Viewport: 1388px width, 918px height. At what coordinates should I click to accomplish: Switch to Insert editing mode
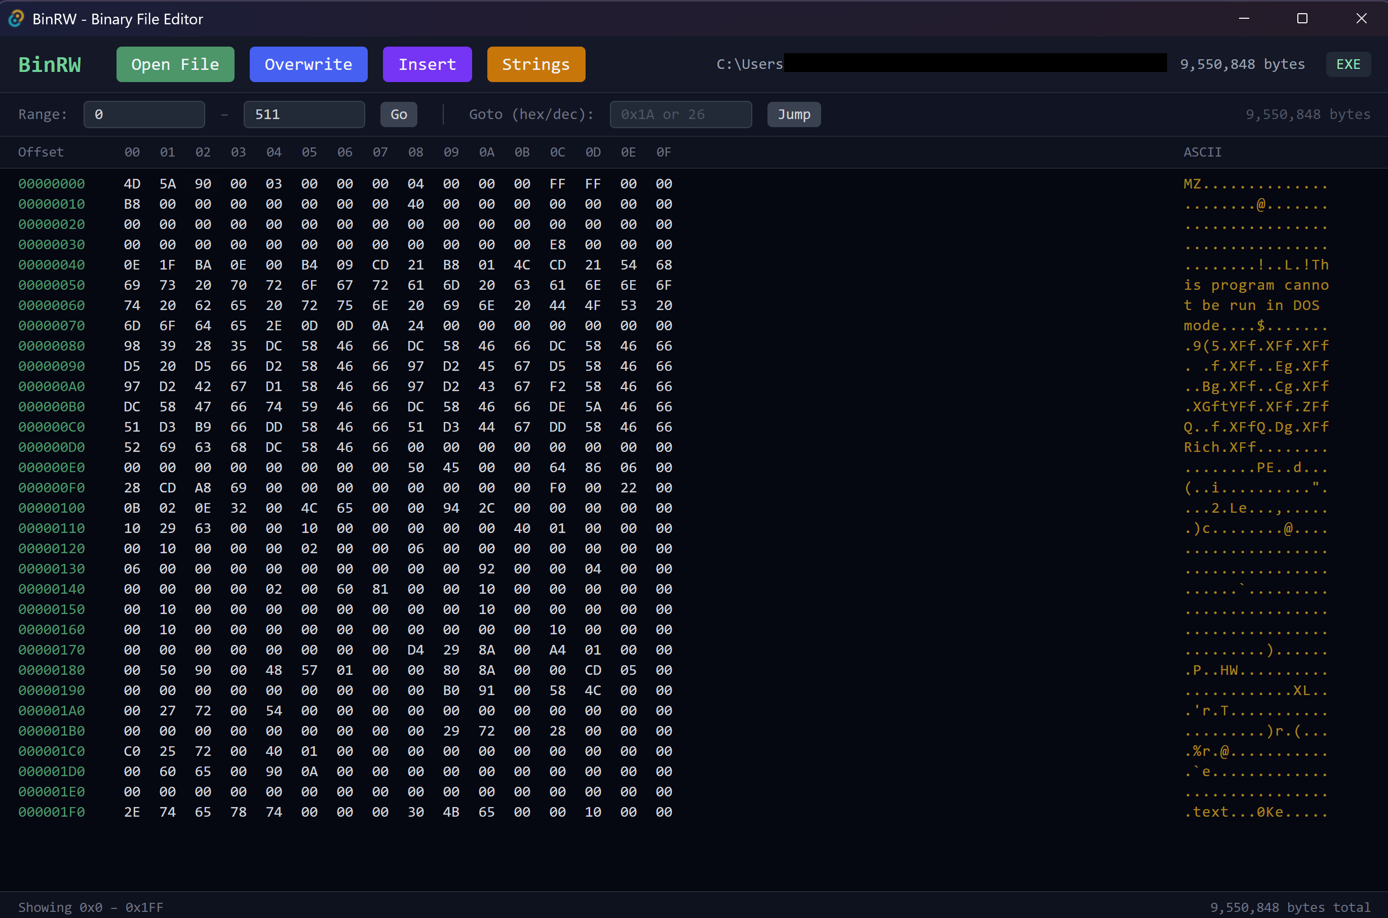(x=427, y=64)
